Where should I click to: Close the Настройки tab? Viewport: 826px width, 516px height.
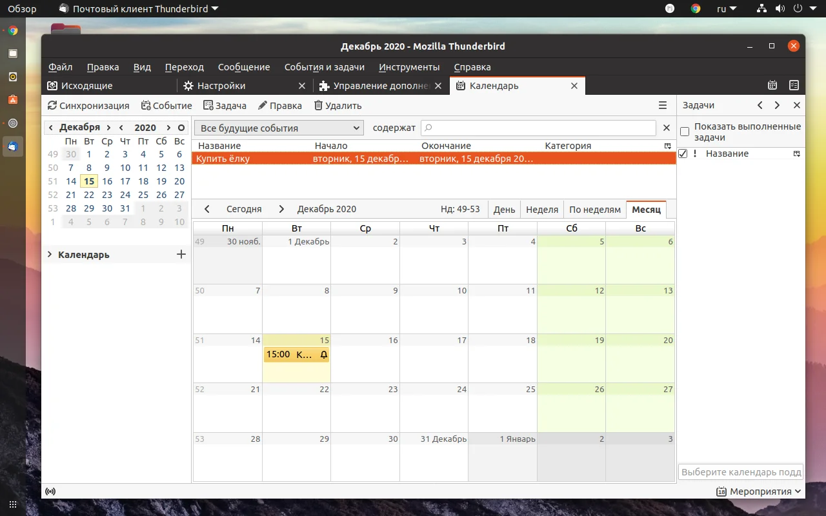pyautogui.click(x=302, y=85)
